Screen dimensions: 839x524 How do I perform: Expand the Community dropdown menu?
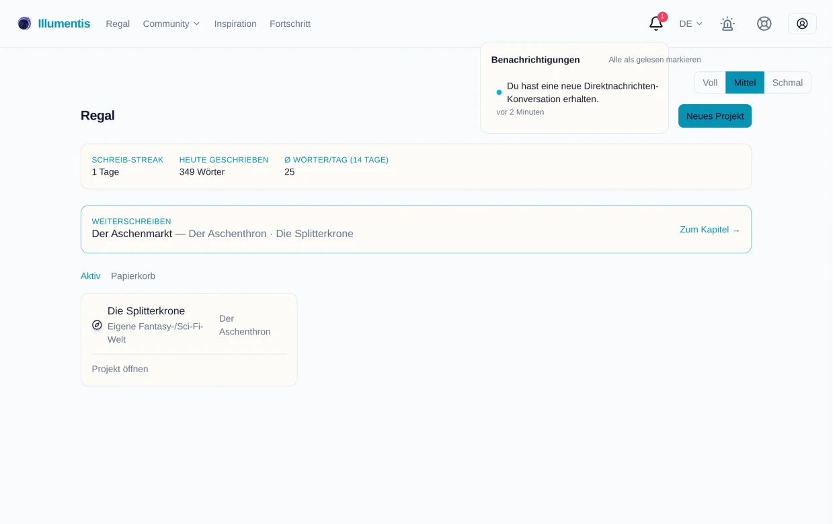[171, 24]
